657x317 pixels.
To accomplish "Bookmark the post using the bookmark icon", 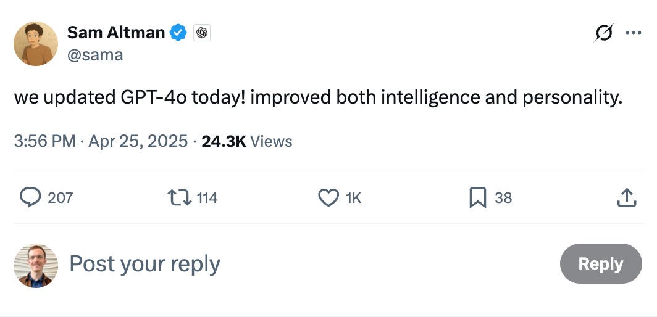I will coord(478,197).
